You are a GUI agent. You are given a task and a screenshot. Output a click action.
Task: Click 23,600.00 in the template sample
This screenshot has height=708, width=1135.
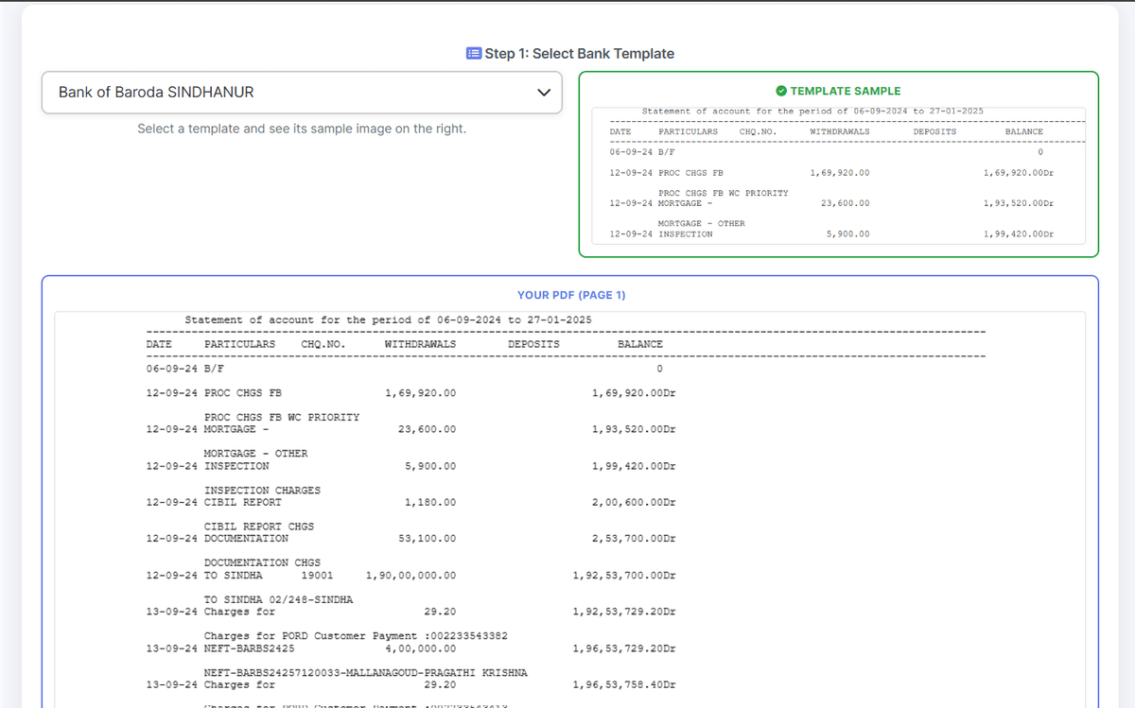coord(846,203)
